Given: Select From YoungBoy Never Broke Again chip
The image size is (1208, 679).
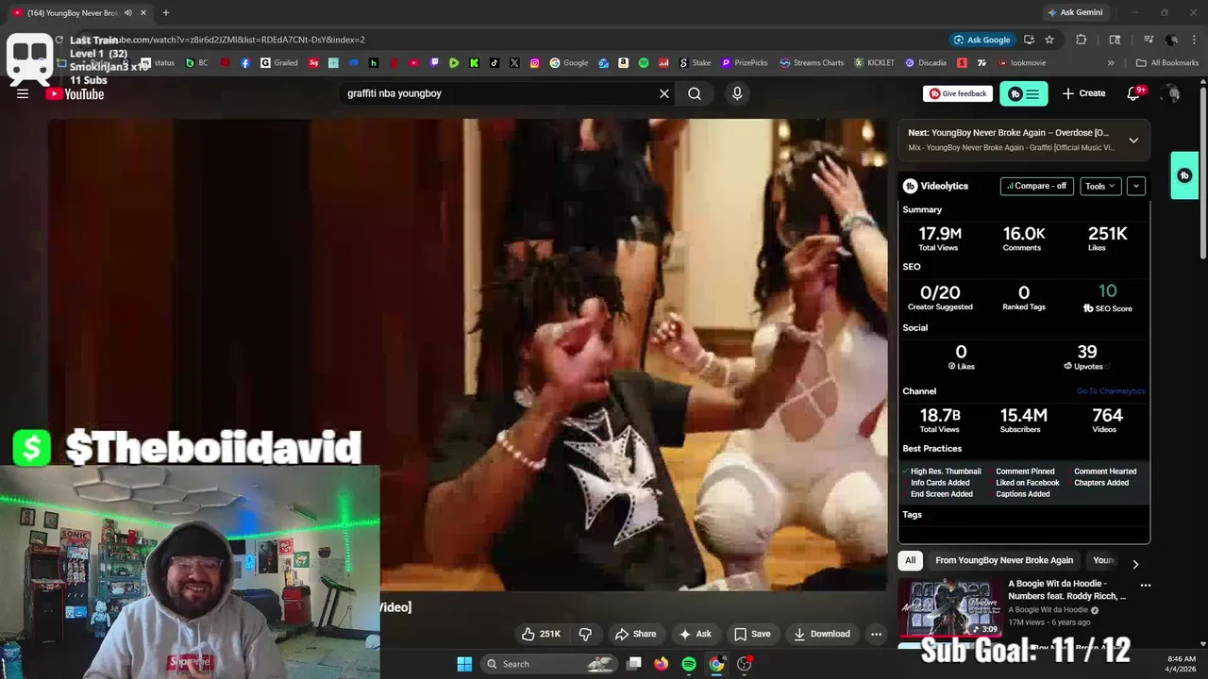Looking at the screenshot, I should click(x=1004, y=560).
